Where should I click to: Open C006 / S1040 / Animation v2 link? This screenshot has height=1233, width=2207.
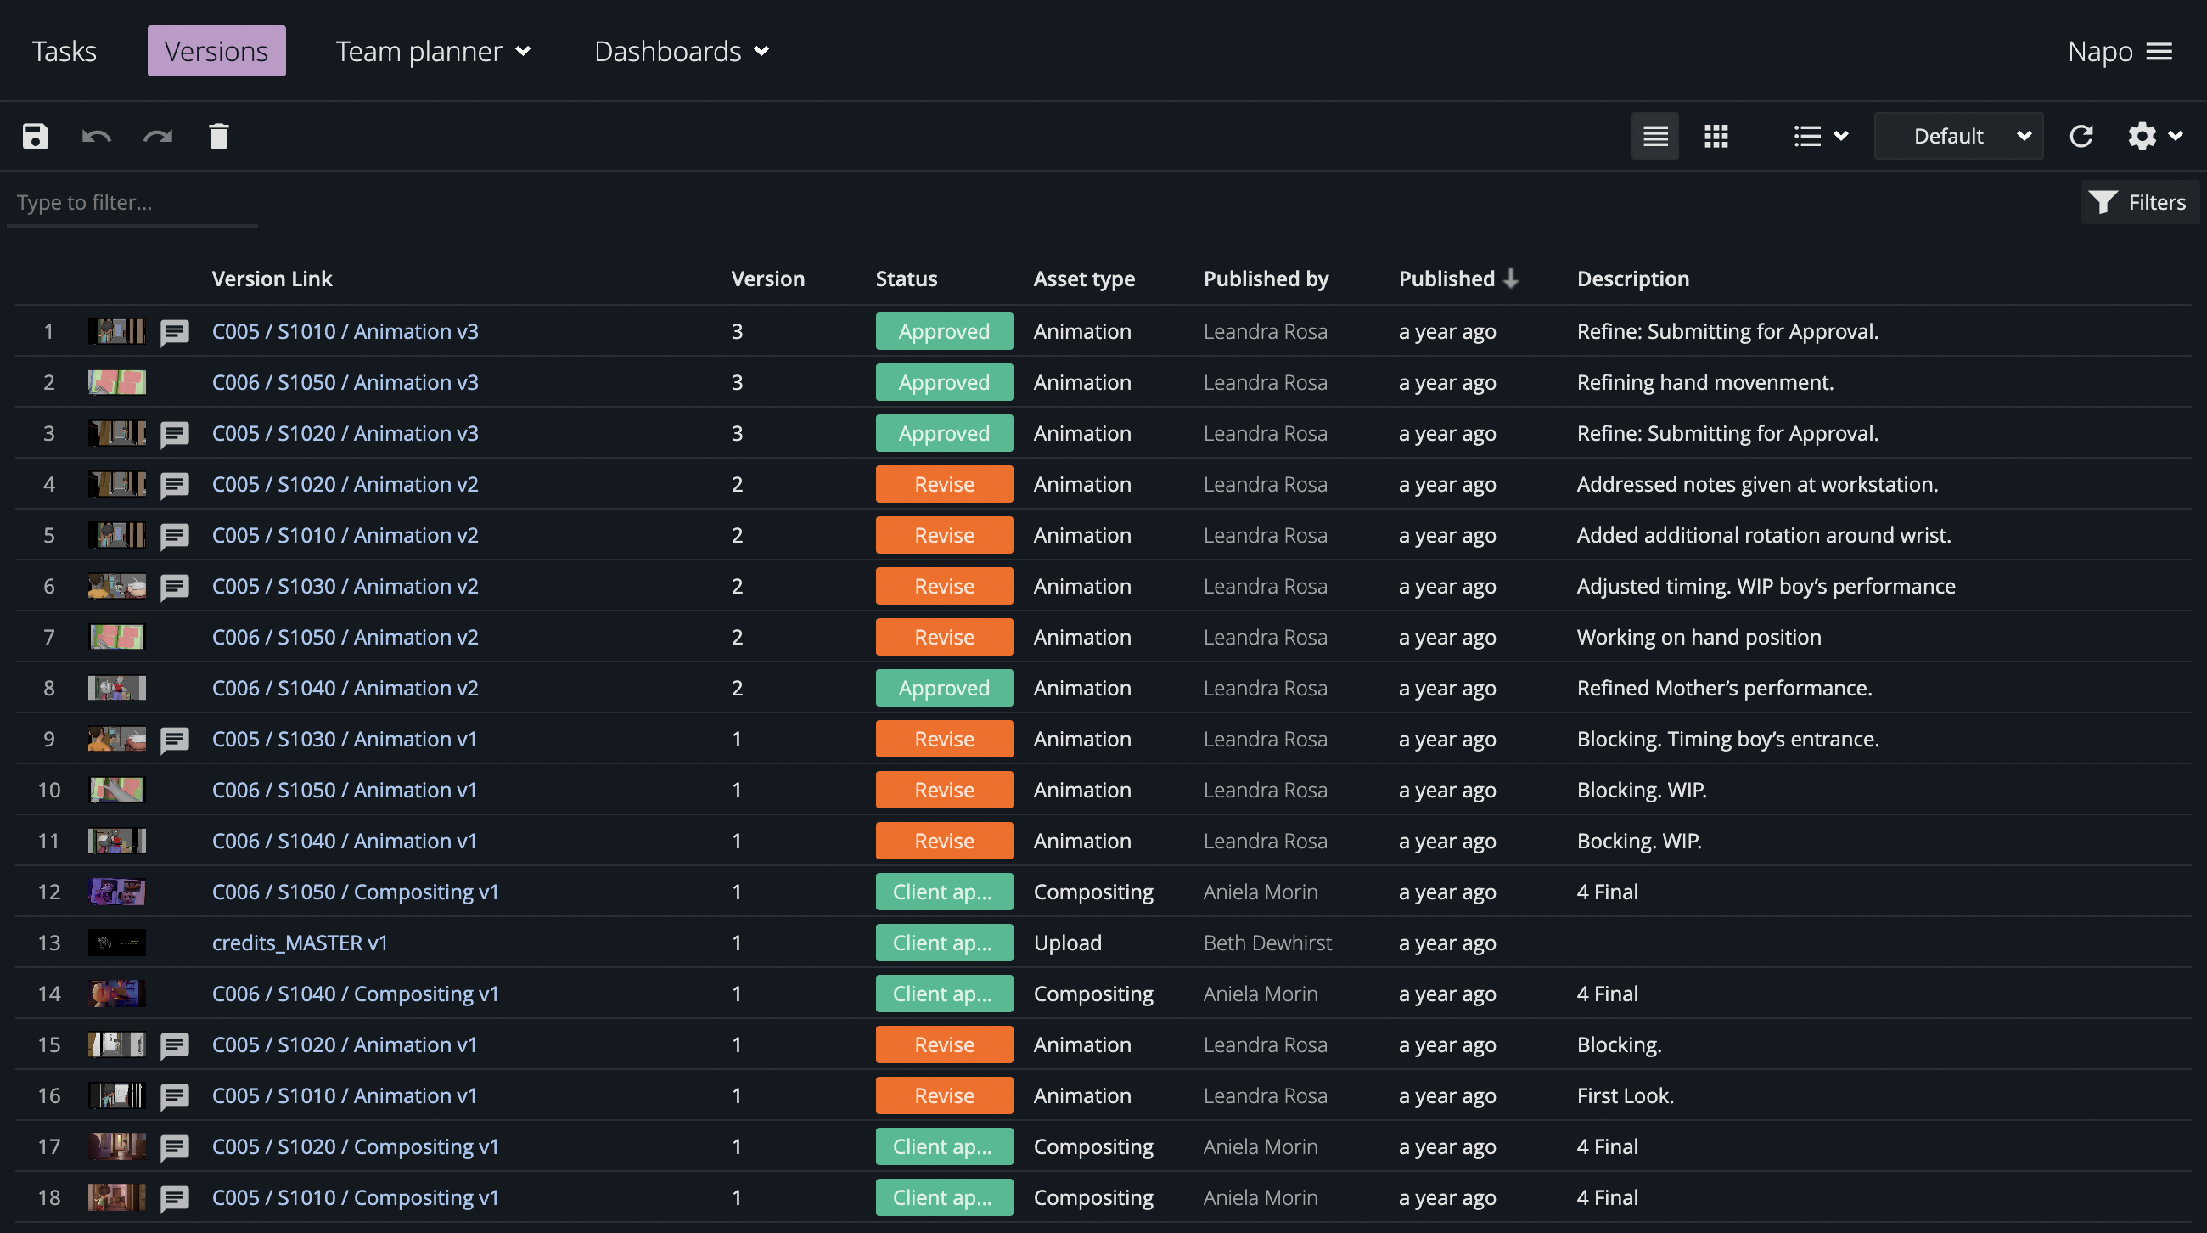pos(345,688)
